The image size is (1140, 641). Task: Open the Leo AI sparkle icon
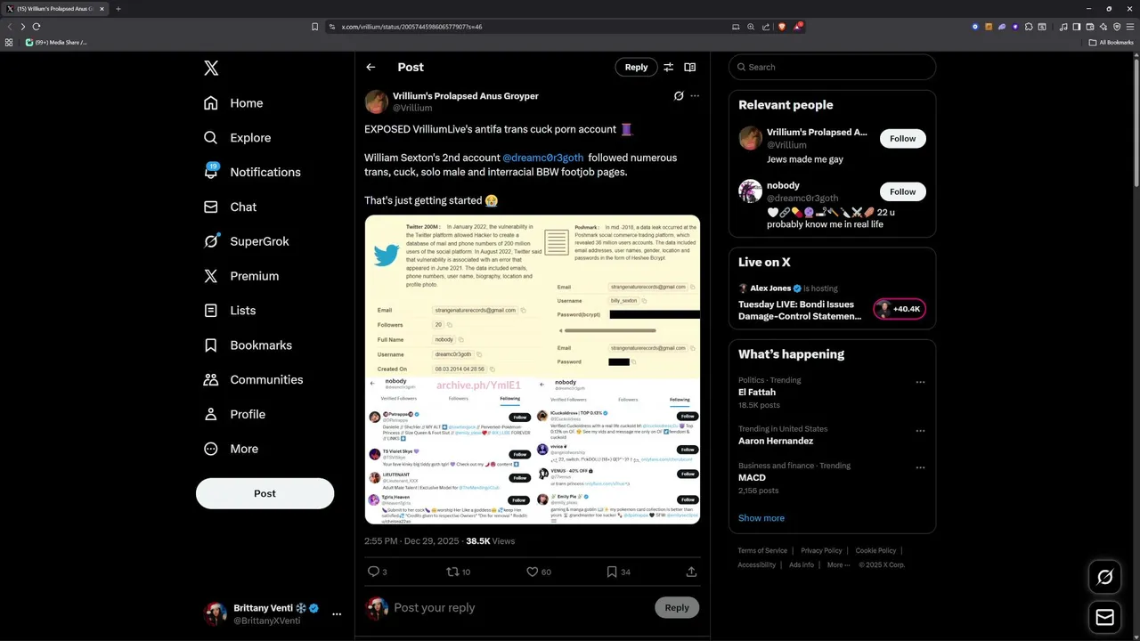click(x=1103, y=27)
